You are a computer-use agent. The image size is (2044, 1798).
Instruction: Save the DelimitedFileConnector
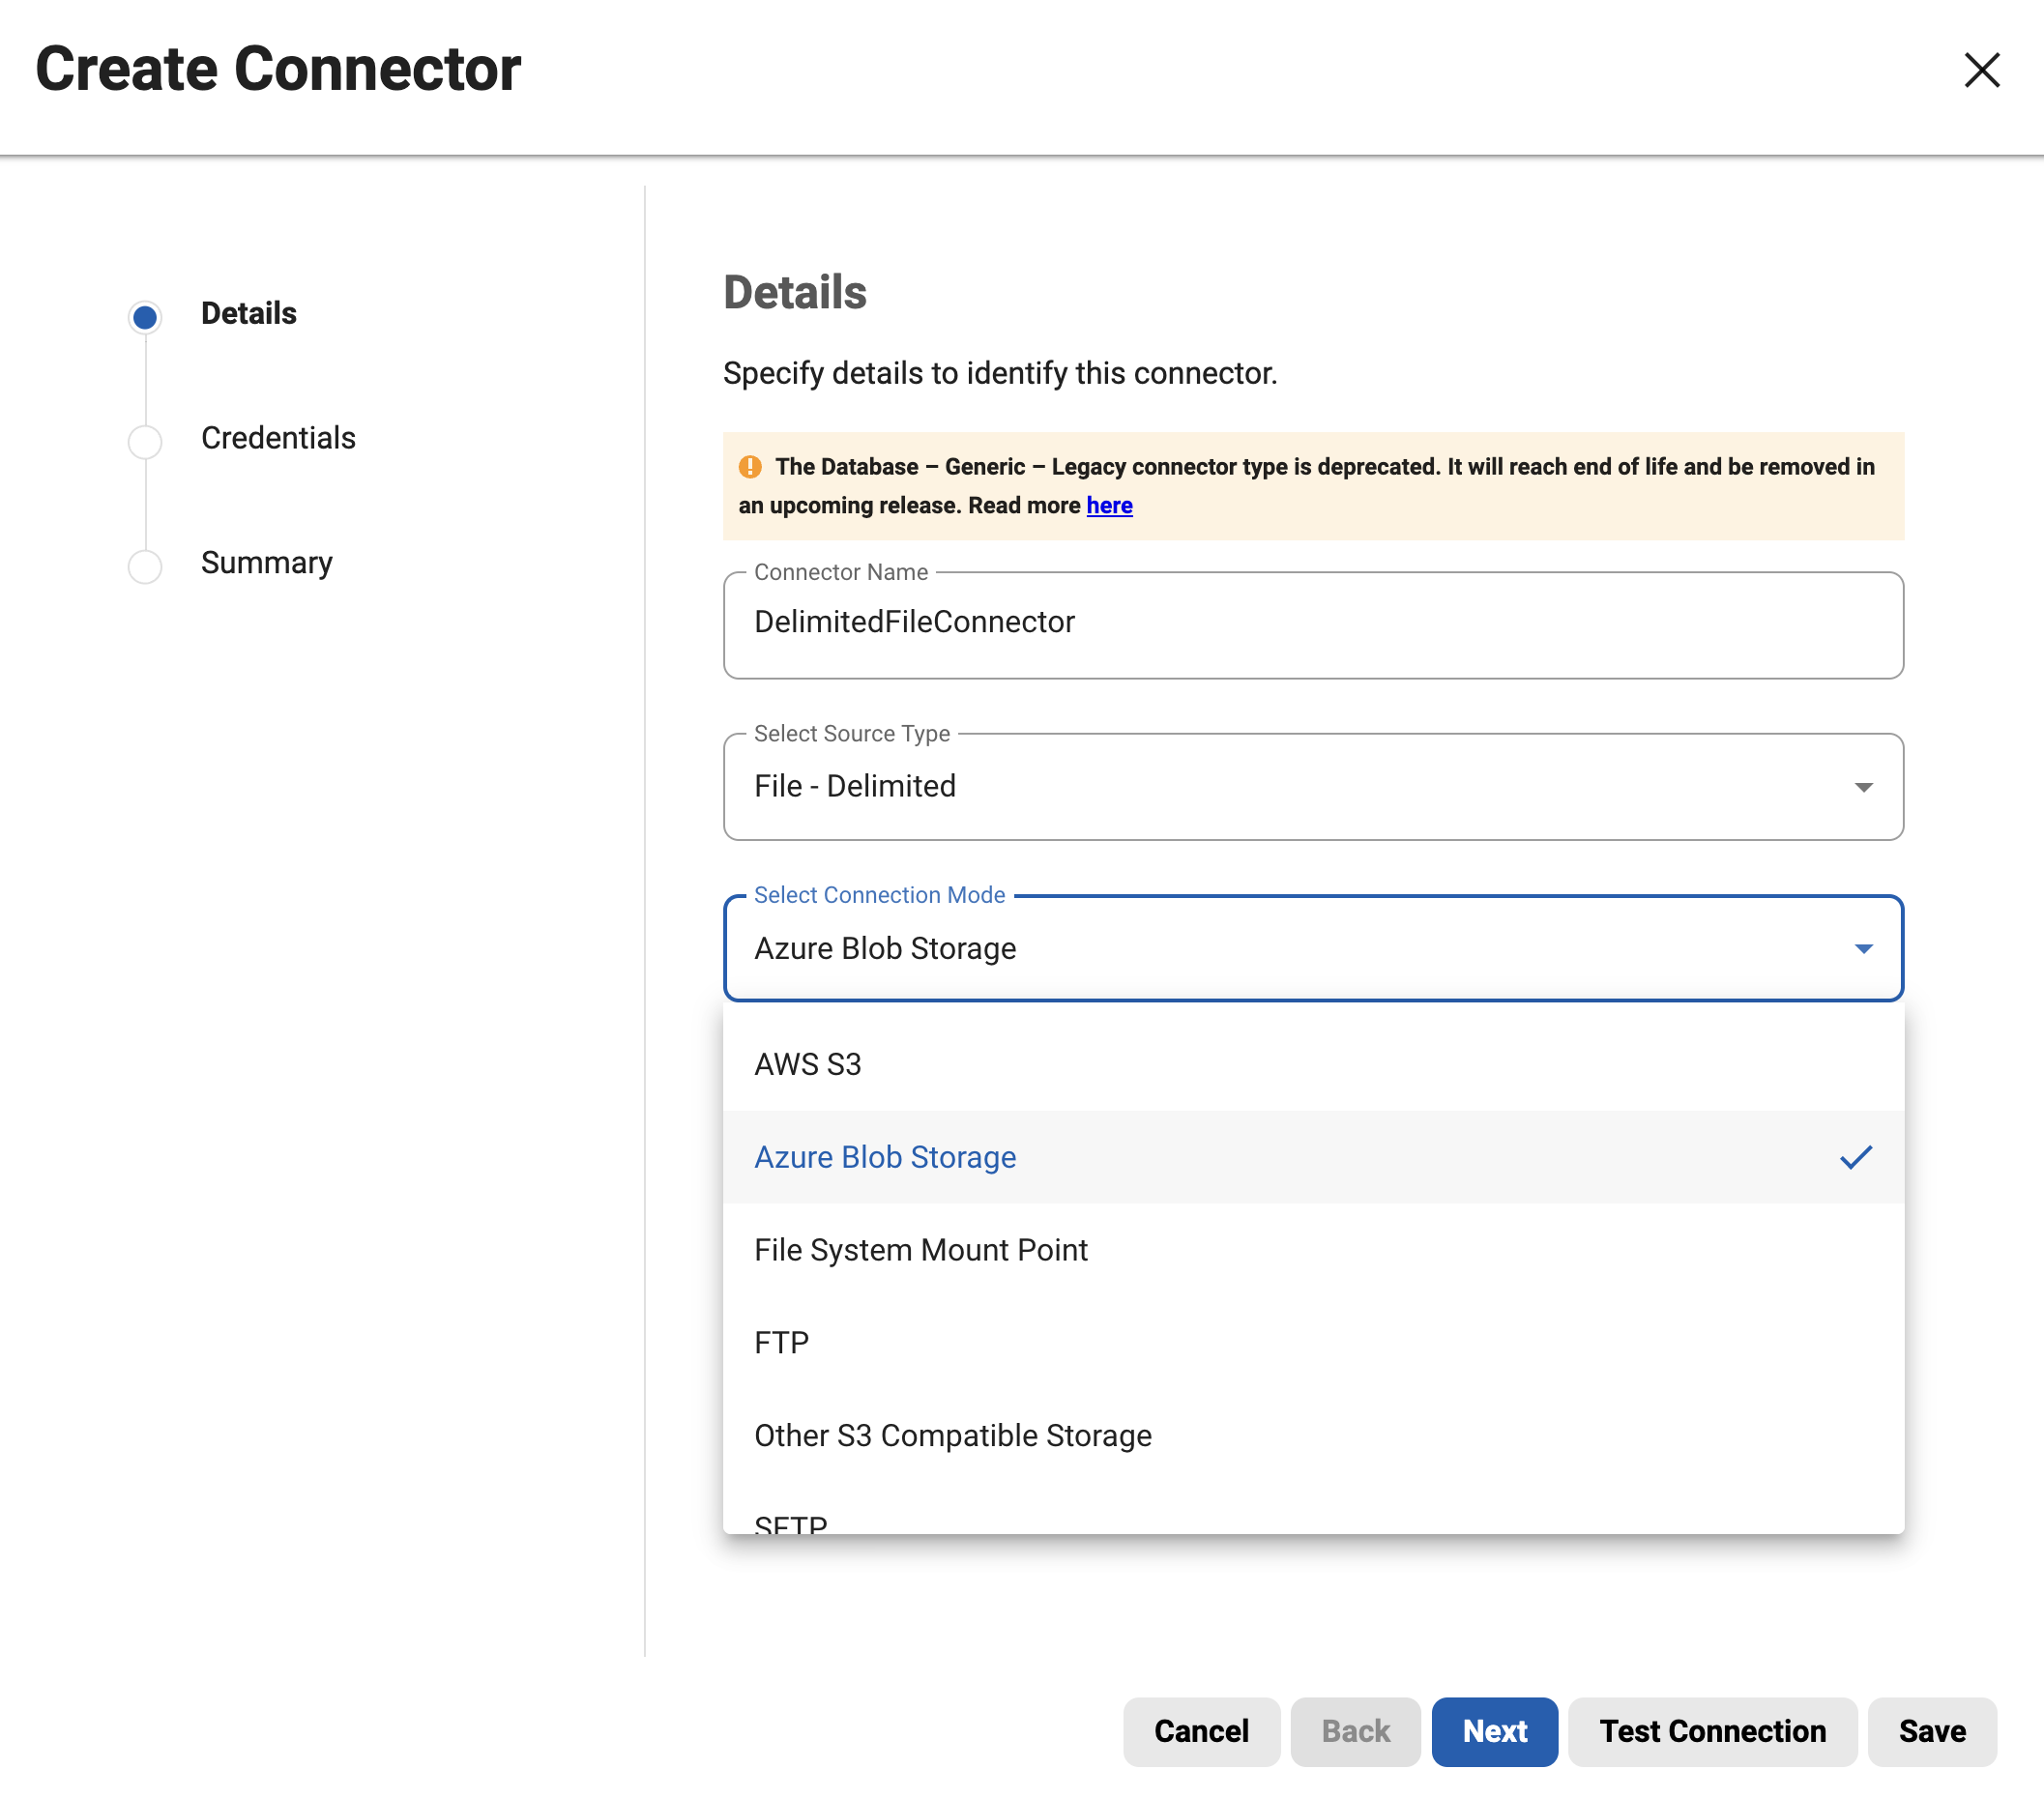tap(1931, 1731)
